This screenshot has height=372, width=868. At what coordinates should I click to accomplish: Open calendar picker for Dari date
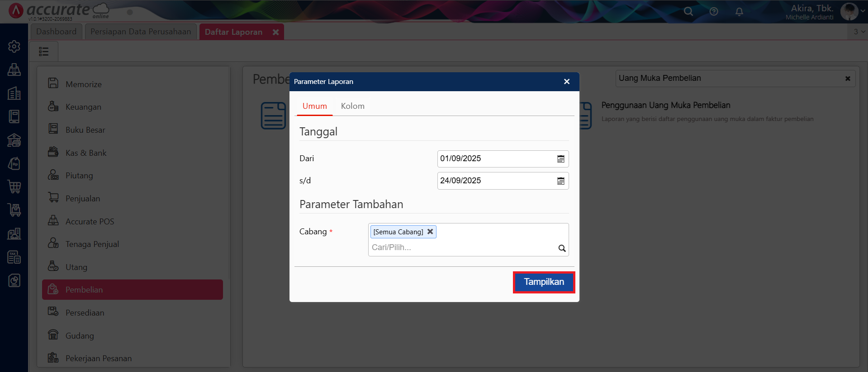click(560, 159)
